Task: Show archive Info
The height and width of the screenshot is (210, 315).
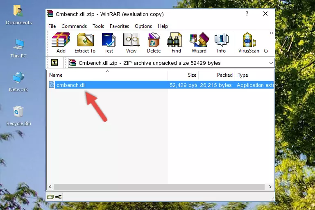Action: [x=221, y=43]
